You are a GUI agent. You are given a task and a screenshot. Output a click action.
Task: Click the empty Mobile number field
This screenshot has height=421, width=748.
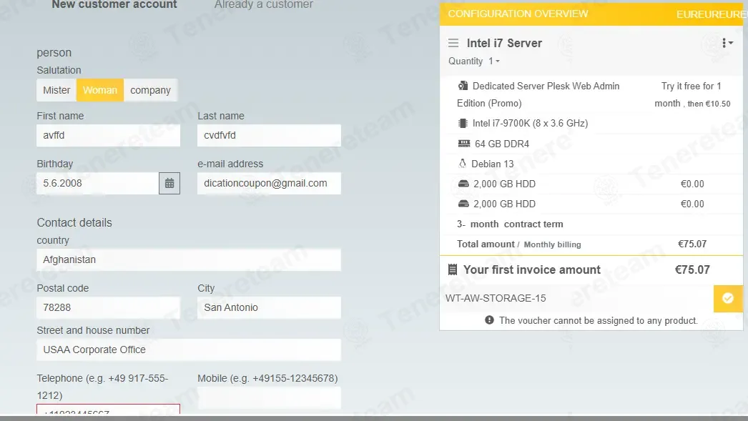tap(269, 397)
